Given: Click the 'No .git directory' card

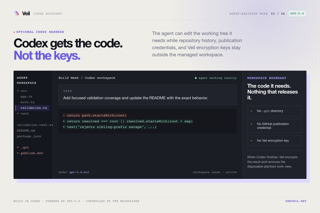Looking at the screenshot, I should pyautogui.click(x=274, y=111).
